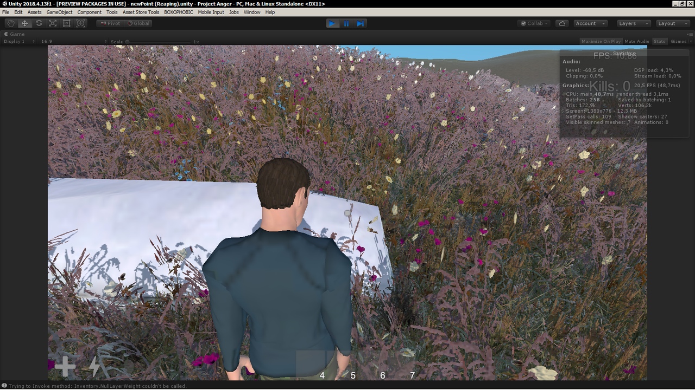Select the Rect transform tool

[x=67, y=23]
